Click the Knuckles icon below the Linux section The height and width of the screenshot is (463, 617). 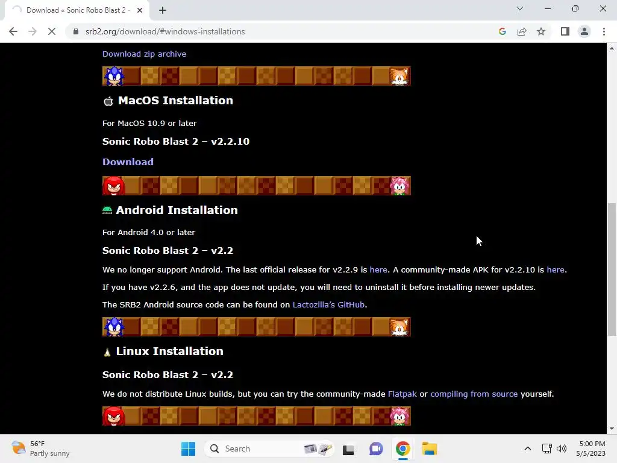(114, 416)
